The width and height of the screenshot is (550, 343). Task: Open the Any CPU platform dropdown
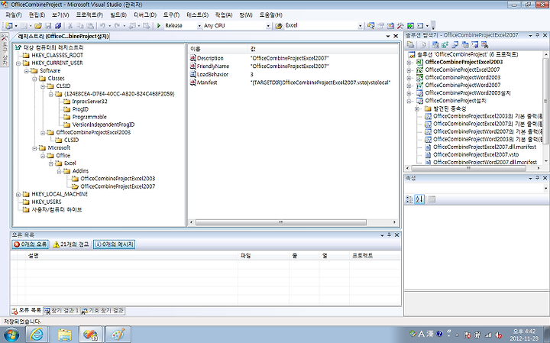coord(268,26)
